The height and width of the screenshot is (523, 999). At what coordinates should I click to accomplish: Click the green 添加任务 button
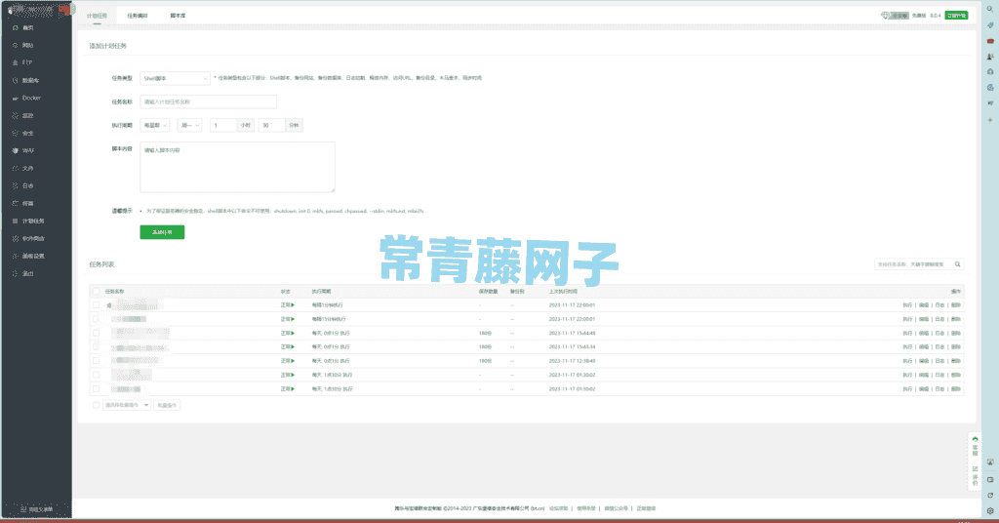click(x=162, y=232)
